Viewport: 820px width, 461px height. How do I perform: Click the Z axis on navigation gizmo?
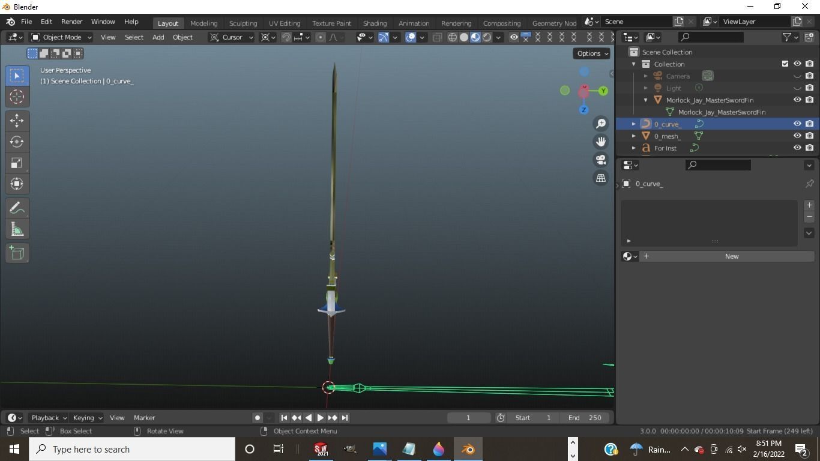(583, 110)
